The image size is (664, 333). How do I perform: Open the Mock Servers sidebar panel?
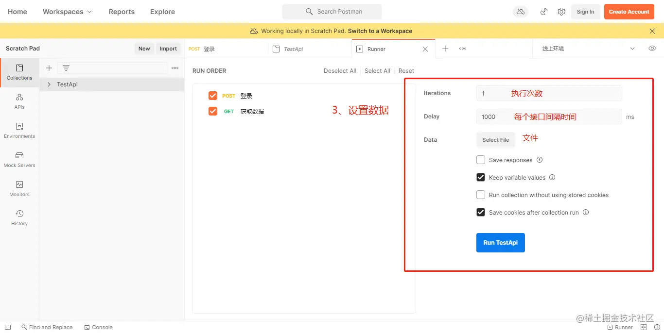click(19, 160)
